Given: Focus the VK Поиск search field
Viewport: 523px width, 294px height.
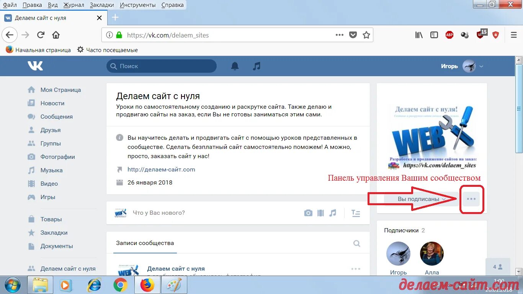Looking at the screenshot, I should 162,66.
